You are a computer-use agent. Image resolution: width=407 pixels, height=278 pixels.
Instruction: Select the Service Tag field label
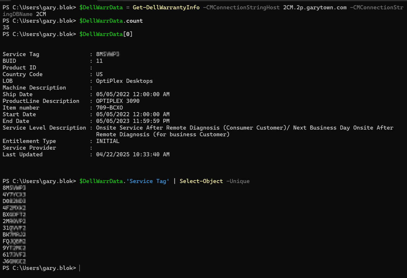pos(21,54)
